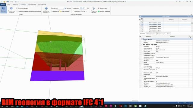Open the Местоположение properties tab
Screen dimensions: 193x108
[151, 34]
